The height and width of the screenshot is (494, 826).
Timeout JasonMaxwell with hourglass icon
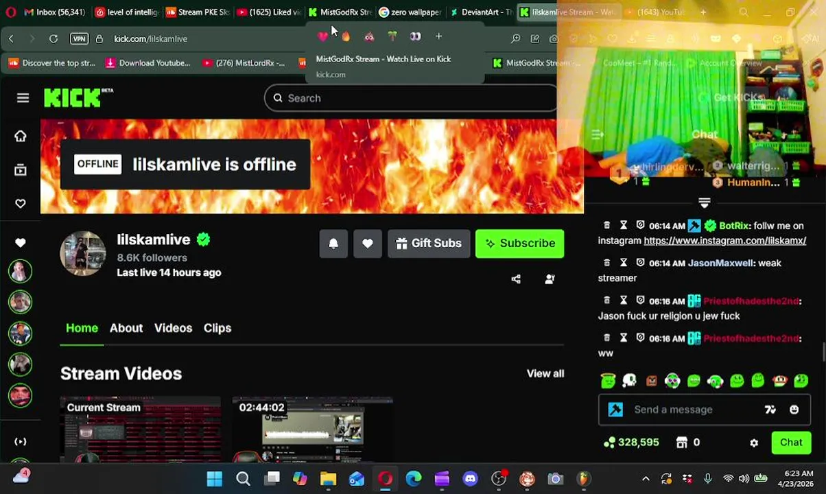(x=624, y=263)
